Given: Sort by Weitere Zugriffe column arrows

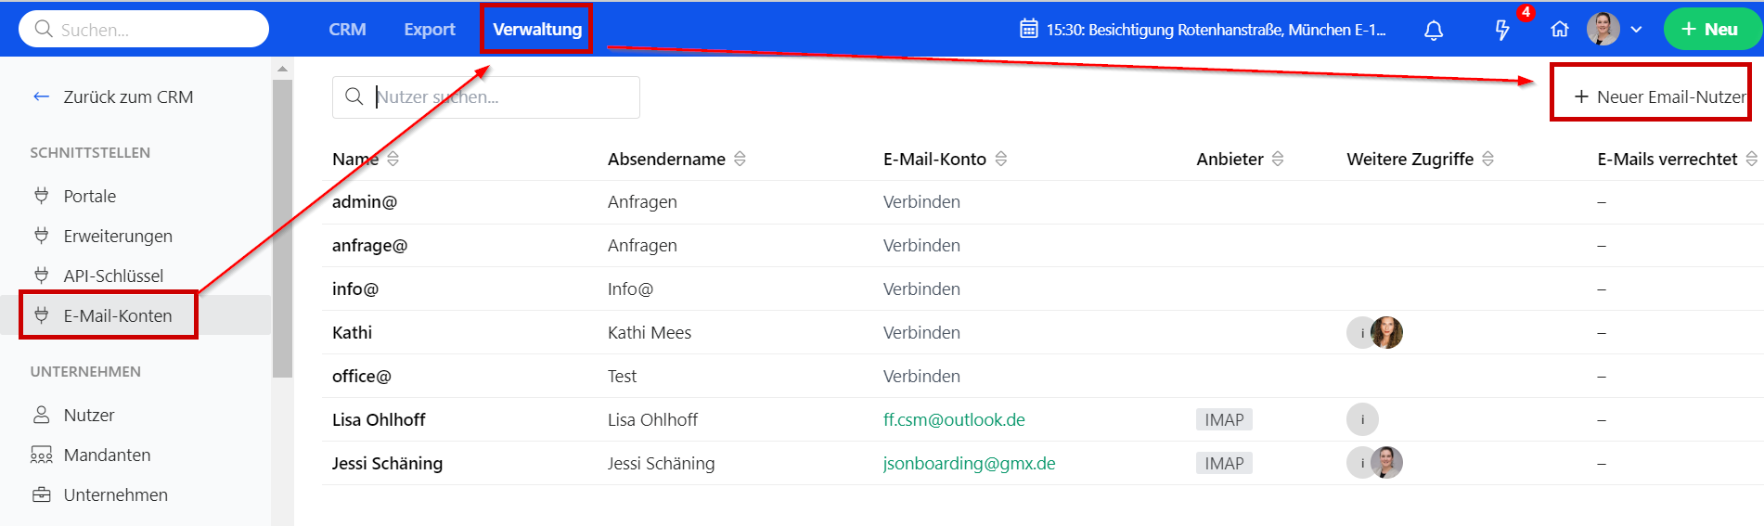Looking at the screenshot, I should (x=1487, y=159).
